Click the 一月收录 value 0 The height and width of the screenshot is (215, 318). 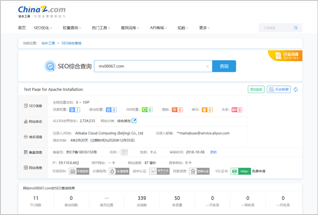click(283, 198)
